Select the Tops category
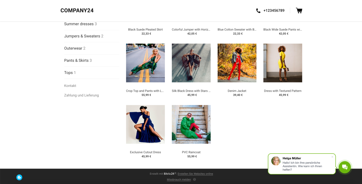This screenshot has width=362, height=184. click(70, 73)
